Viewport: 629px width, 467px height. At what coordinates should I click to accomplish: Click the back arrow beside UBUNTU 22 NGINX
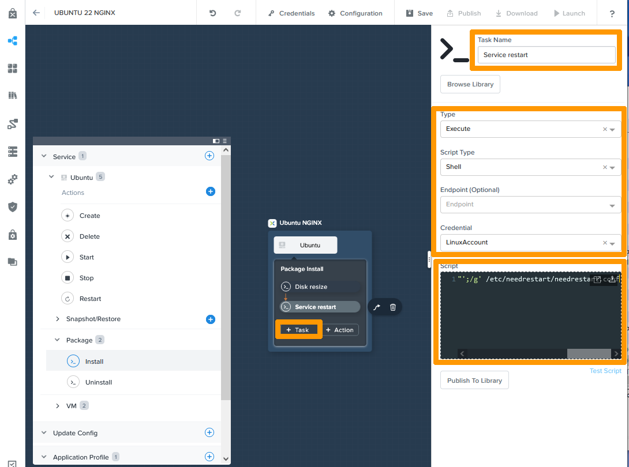36,13
